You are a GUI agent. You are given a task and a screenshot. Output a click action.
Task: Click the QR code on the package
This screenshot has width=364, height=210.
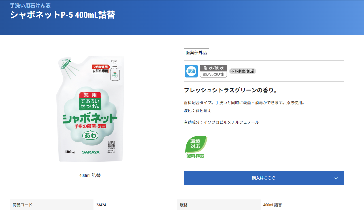(x=111, y=145)
